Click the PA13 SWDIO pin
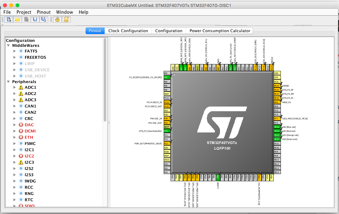The width and height of the screenshot is (339, 214). [x=277, y=86]
